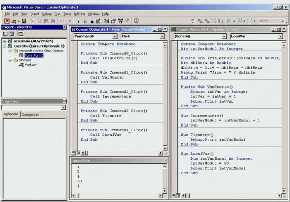The height and width of the screenshot is (202, 290).
Task: Click the Ungroup toolbar icon
Action: click(221, 21)
